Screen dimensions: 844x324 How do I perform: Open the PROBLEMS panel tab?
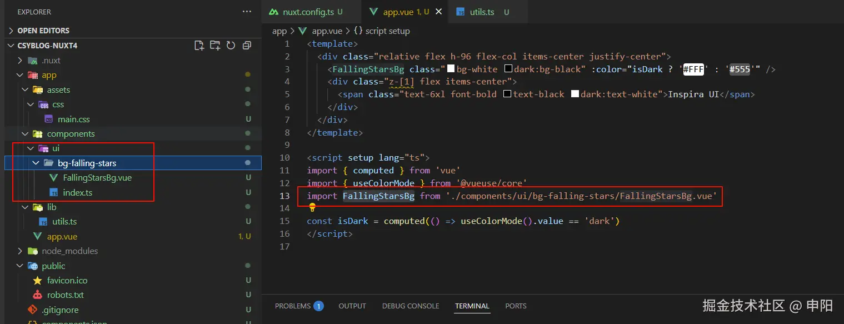click(293, 306)
